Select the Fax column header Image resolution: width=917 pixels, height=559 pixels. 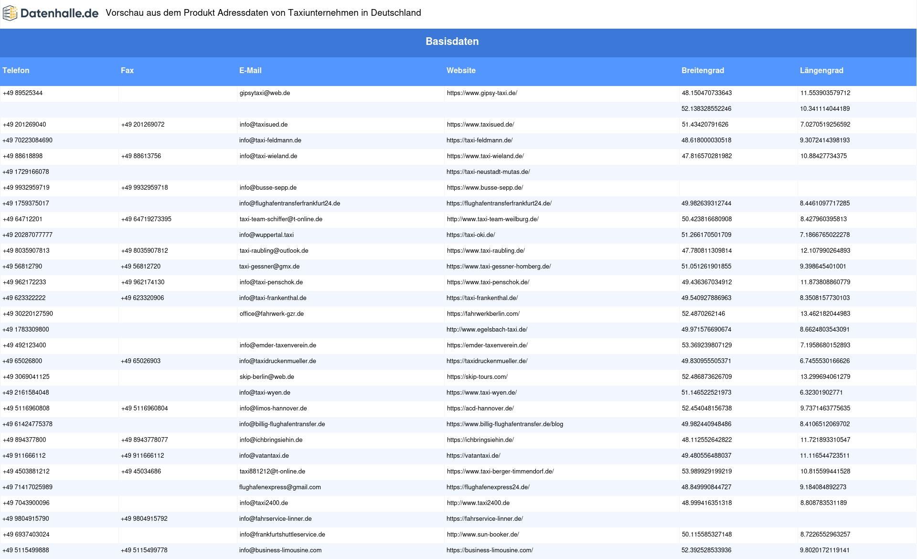point(127,70)
